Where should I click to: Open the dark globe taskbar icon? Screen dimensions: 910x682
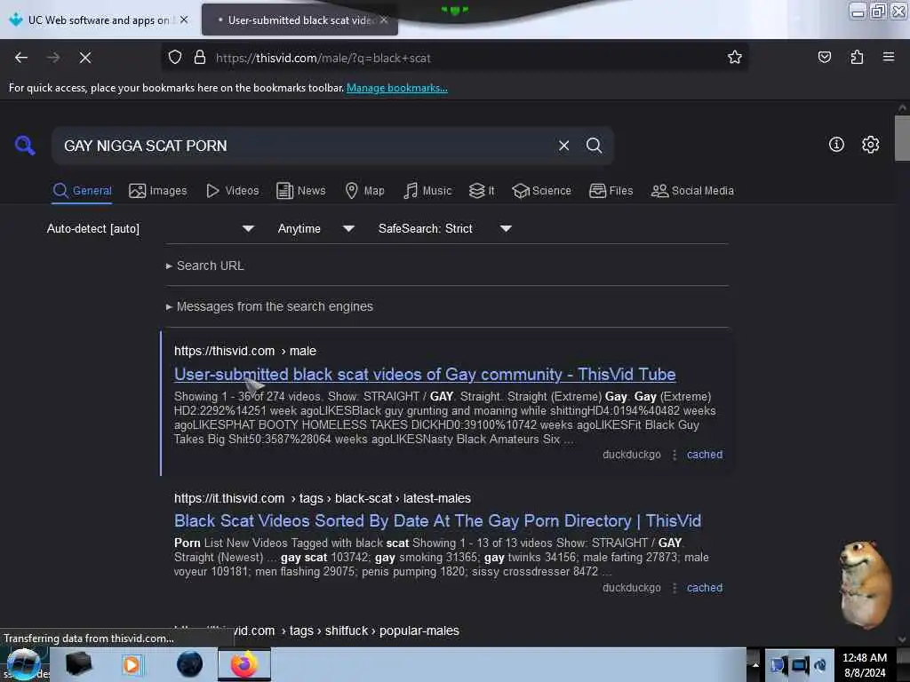(x=189, y=664)
